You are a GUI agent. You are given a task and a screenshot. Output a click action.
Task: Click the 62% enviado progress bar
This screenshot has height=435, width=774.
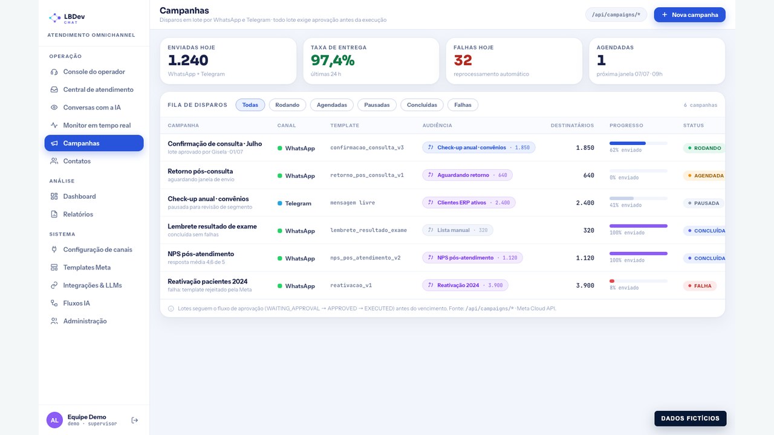[x=638, y=143]
